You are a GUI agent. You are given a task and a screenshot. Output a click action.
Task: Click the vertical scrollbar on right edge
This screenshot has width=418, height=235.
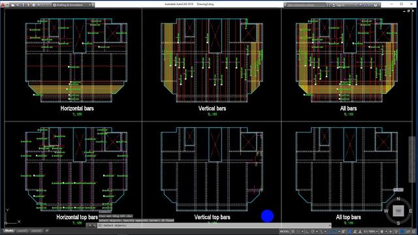411,159
